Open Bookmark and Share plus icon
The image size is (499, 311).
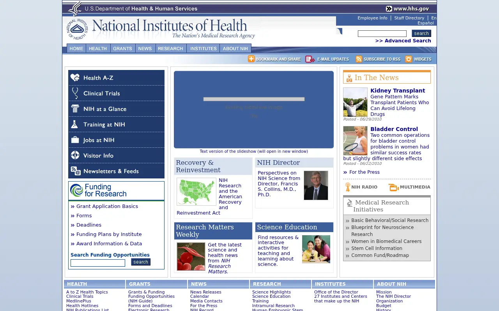click(251, 59)
